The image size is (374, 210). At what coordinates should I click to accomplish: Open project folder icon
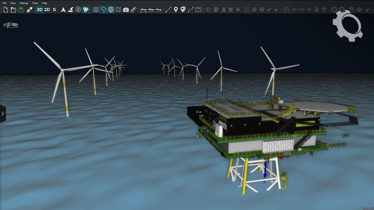[x=13, y=10]
